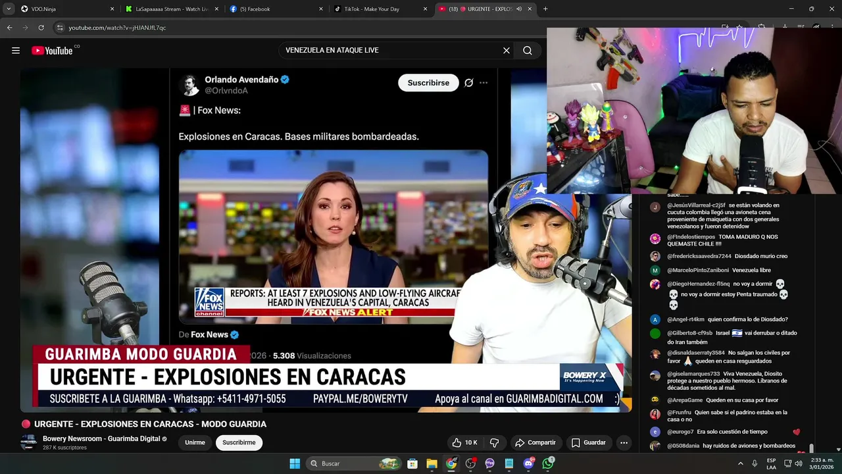Show hidden system tray icons chevron

[741, 463]
